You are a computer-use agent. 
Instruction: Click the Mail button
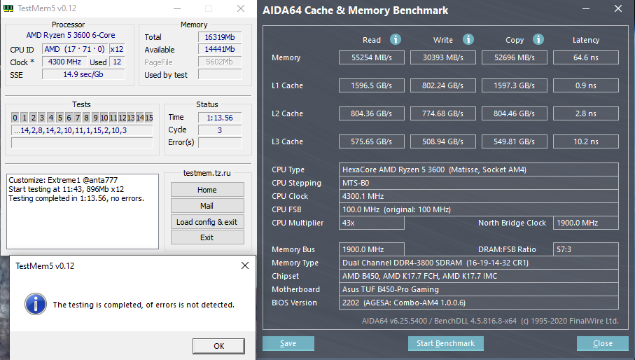tap(207, 206)
